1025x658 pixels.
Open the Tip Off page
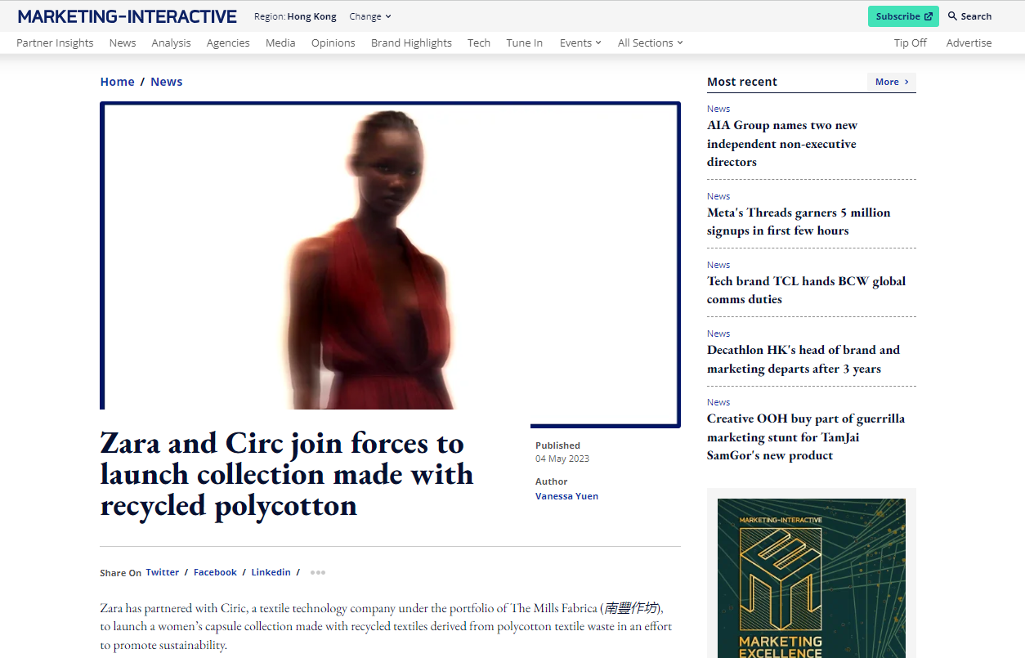910,43
